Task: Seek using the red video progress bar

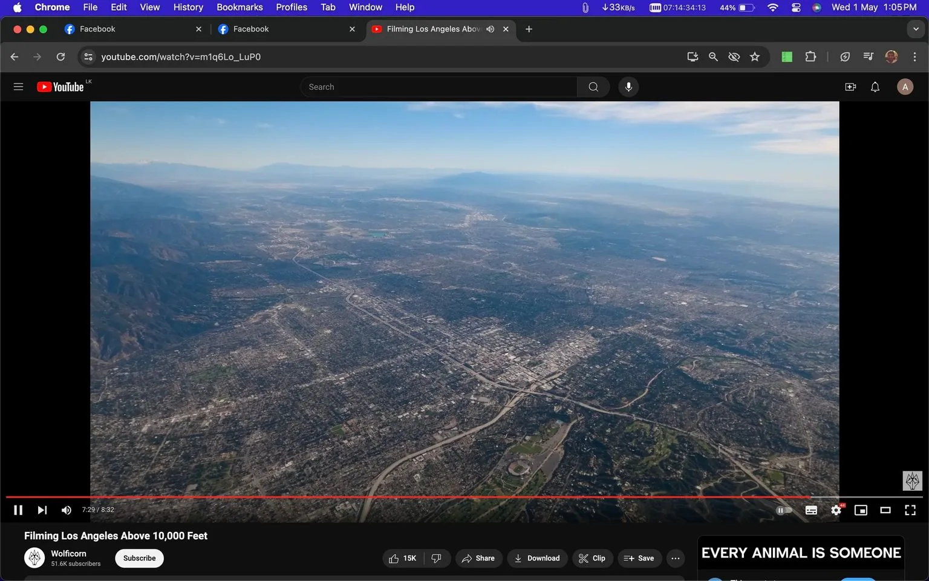Action: pyautogui.click(x=423, y=496)
